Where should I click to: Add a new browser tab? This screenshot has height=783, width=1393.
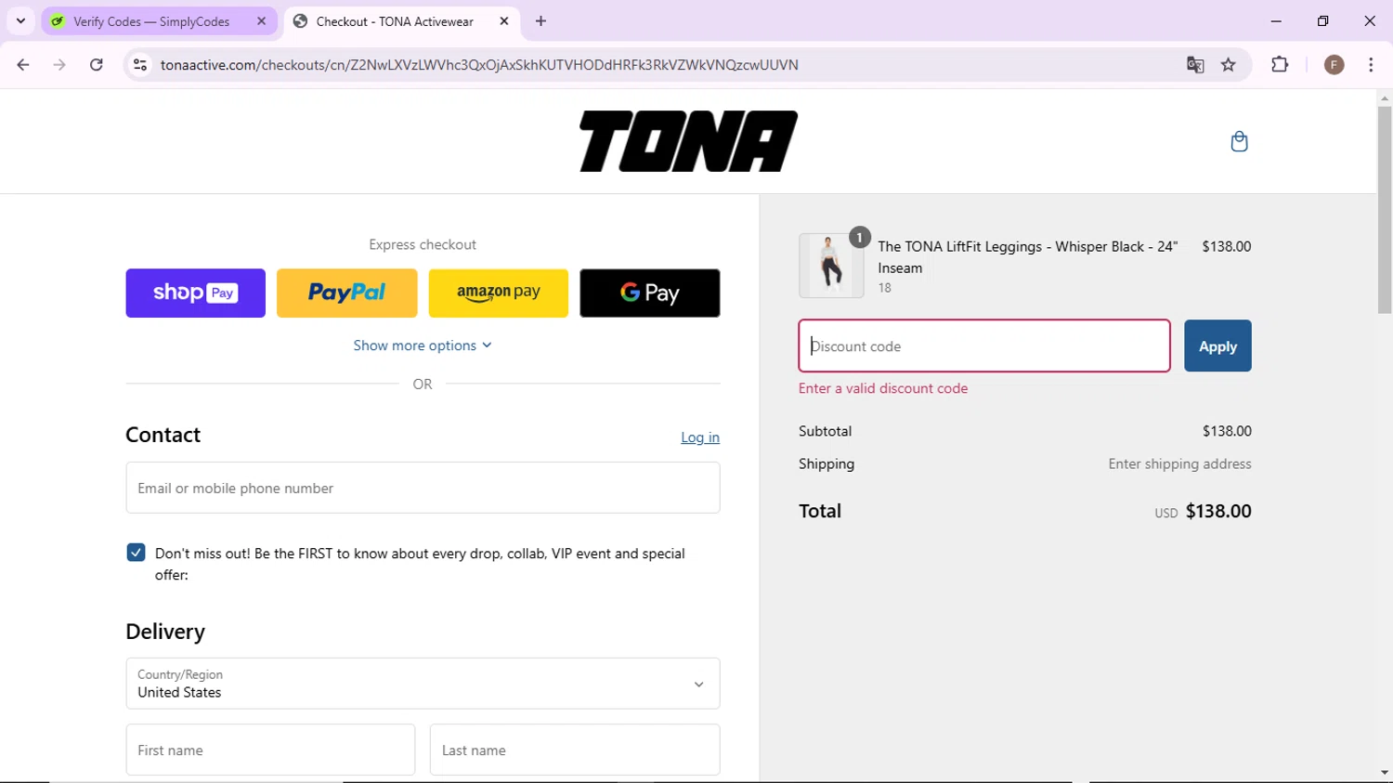pos(541,21)
